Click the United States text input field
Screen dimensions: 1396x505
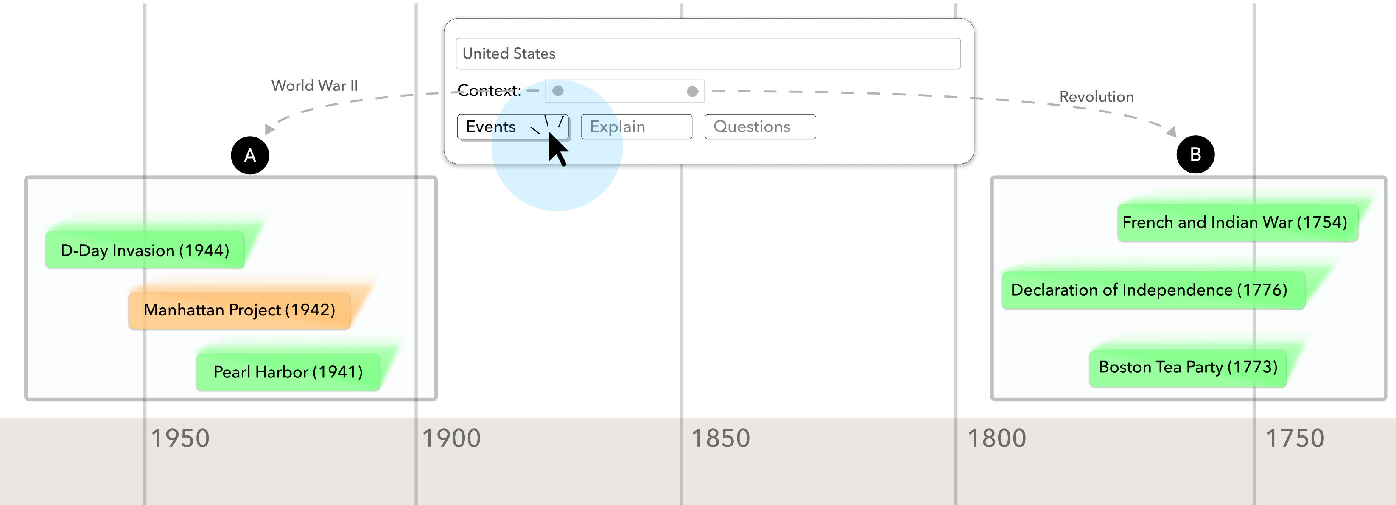pyautogui.click(x=708, y=54)
